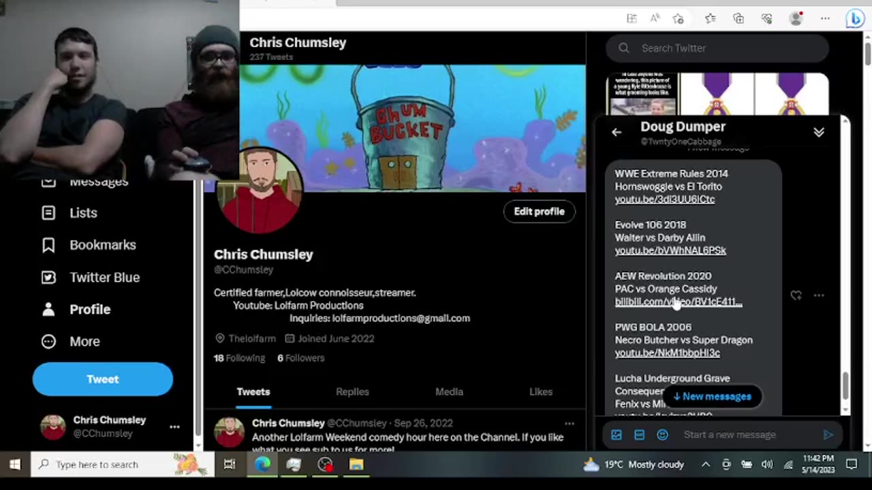
Task: Open Edge Browser essentials heart icon
Action: click(767, 19)
